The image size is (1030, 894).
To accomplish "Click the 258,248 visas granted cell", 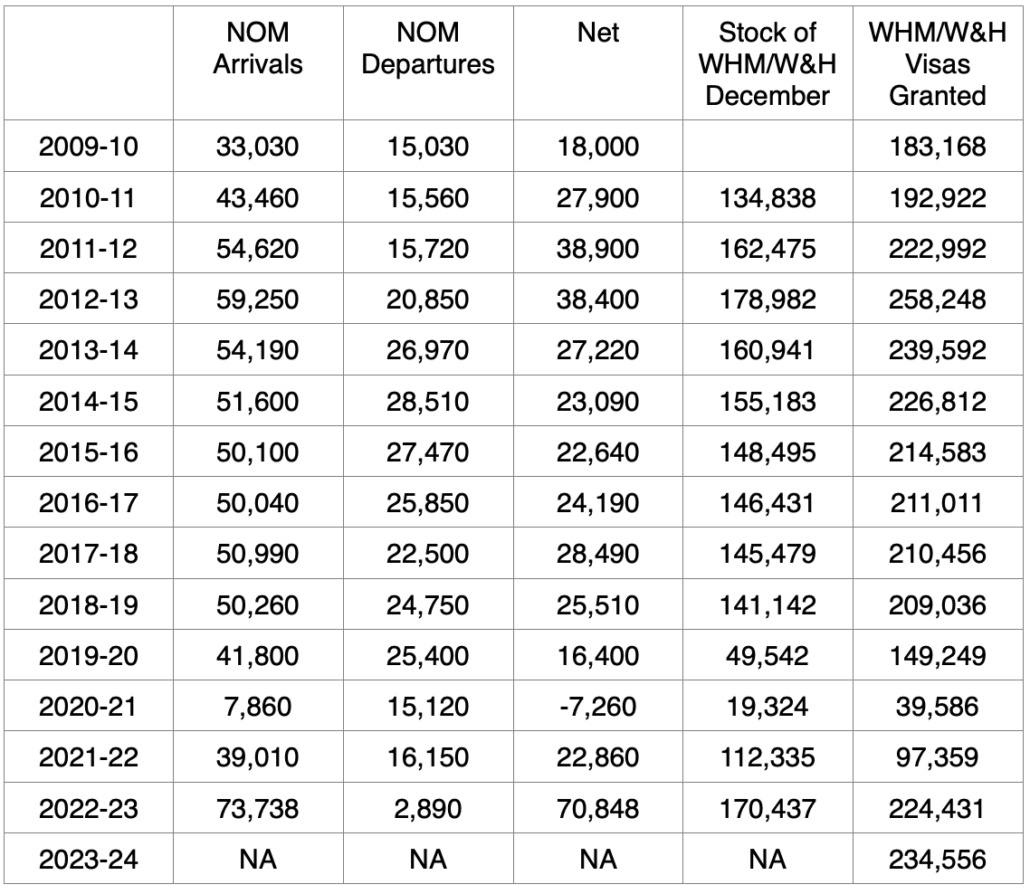I will pyautogui.click(x=938, y=299).
